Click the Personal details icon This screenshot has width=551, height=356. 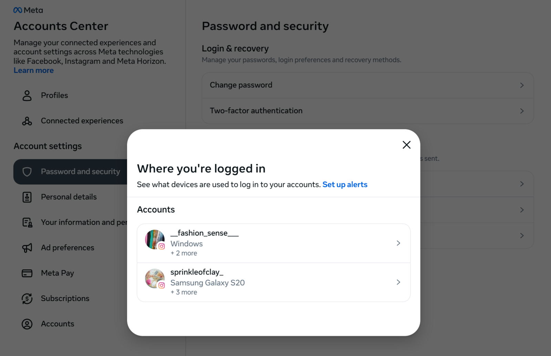pos(27,197)
